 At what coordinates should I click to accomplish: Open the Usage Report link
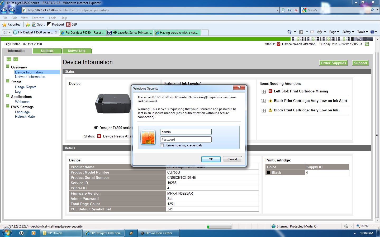pos(25,87)
